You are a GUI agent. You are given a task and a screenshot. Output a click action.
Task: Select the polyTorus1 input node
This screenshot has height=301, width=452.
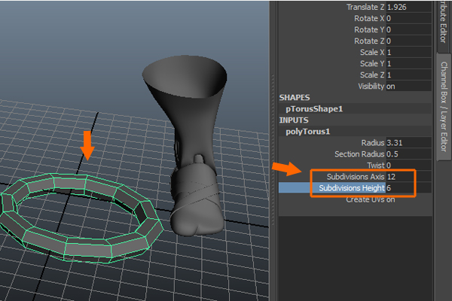point(307,132)
